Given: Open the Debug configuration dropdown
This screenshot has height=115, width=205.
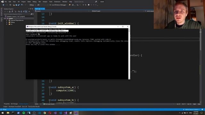Looking at the screenshot, I should tap(33, 5).
